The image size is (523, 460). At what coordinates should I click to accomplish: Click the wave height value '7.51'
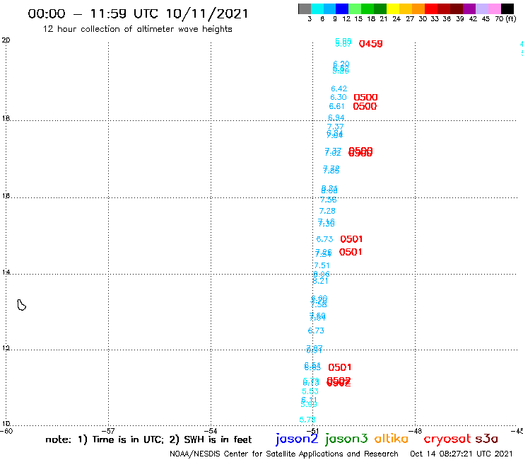[x=322, y=265]
